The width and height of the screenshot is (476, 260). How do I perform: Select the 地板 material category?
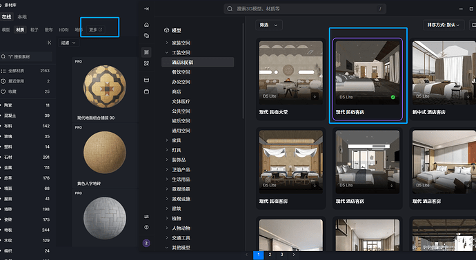pos(26,230)
